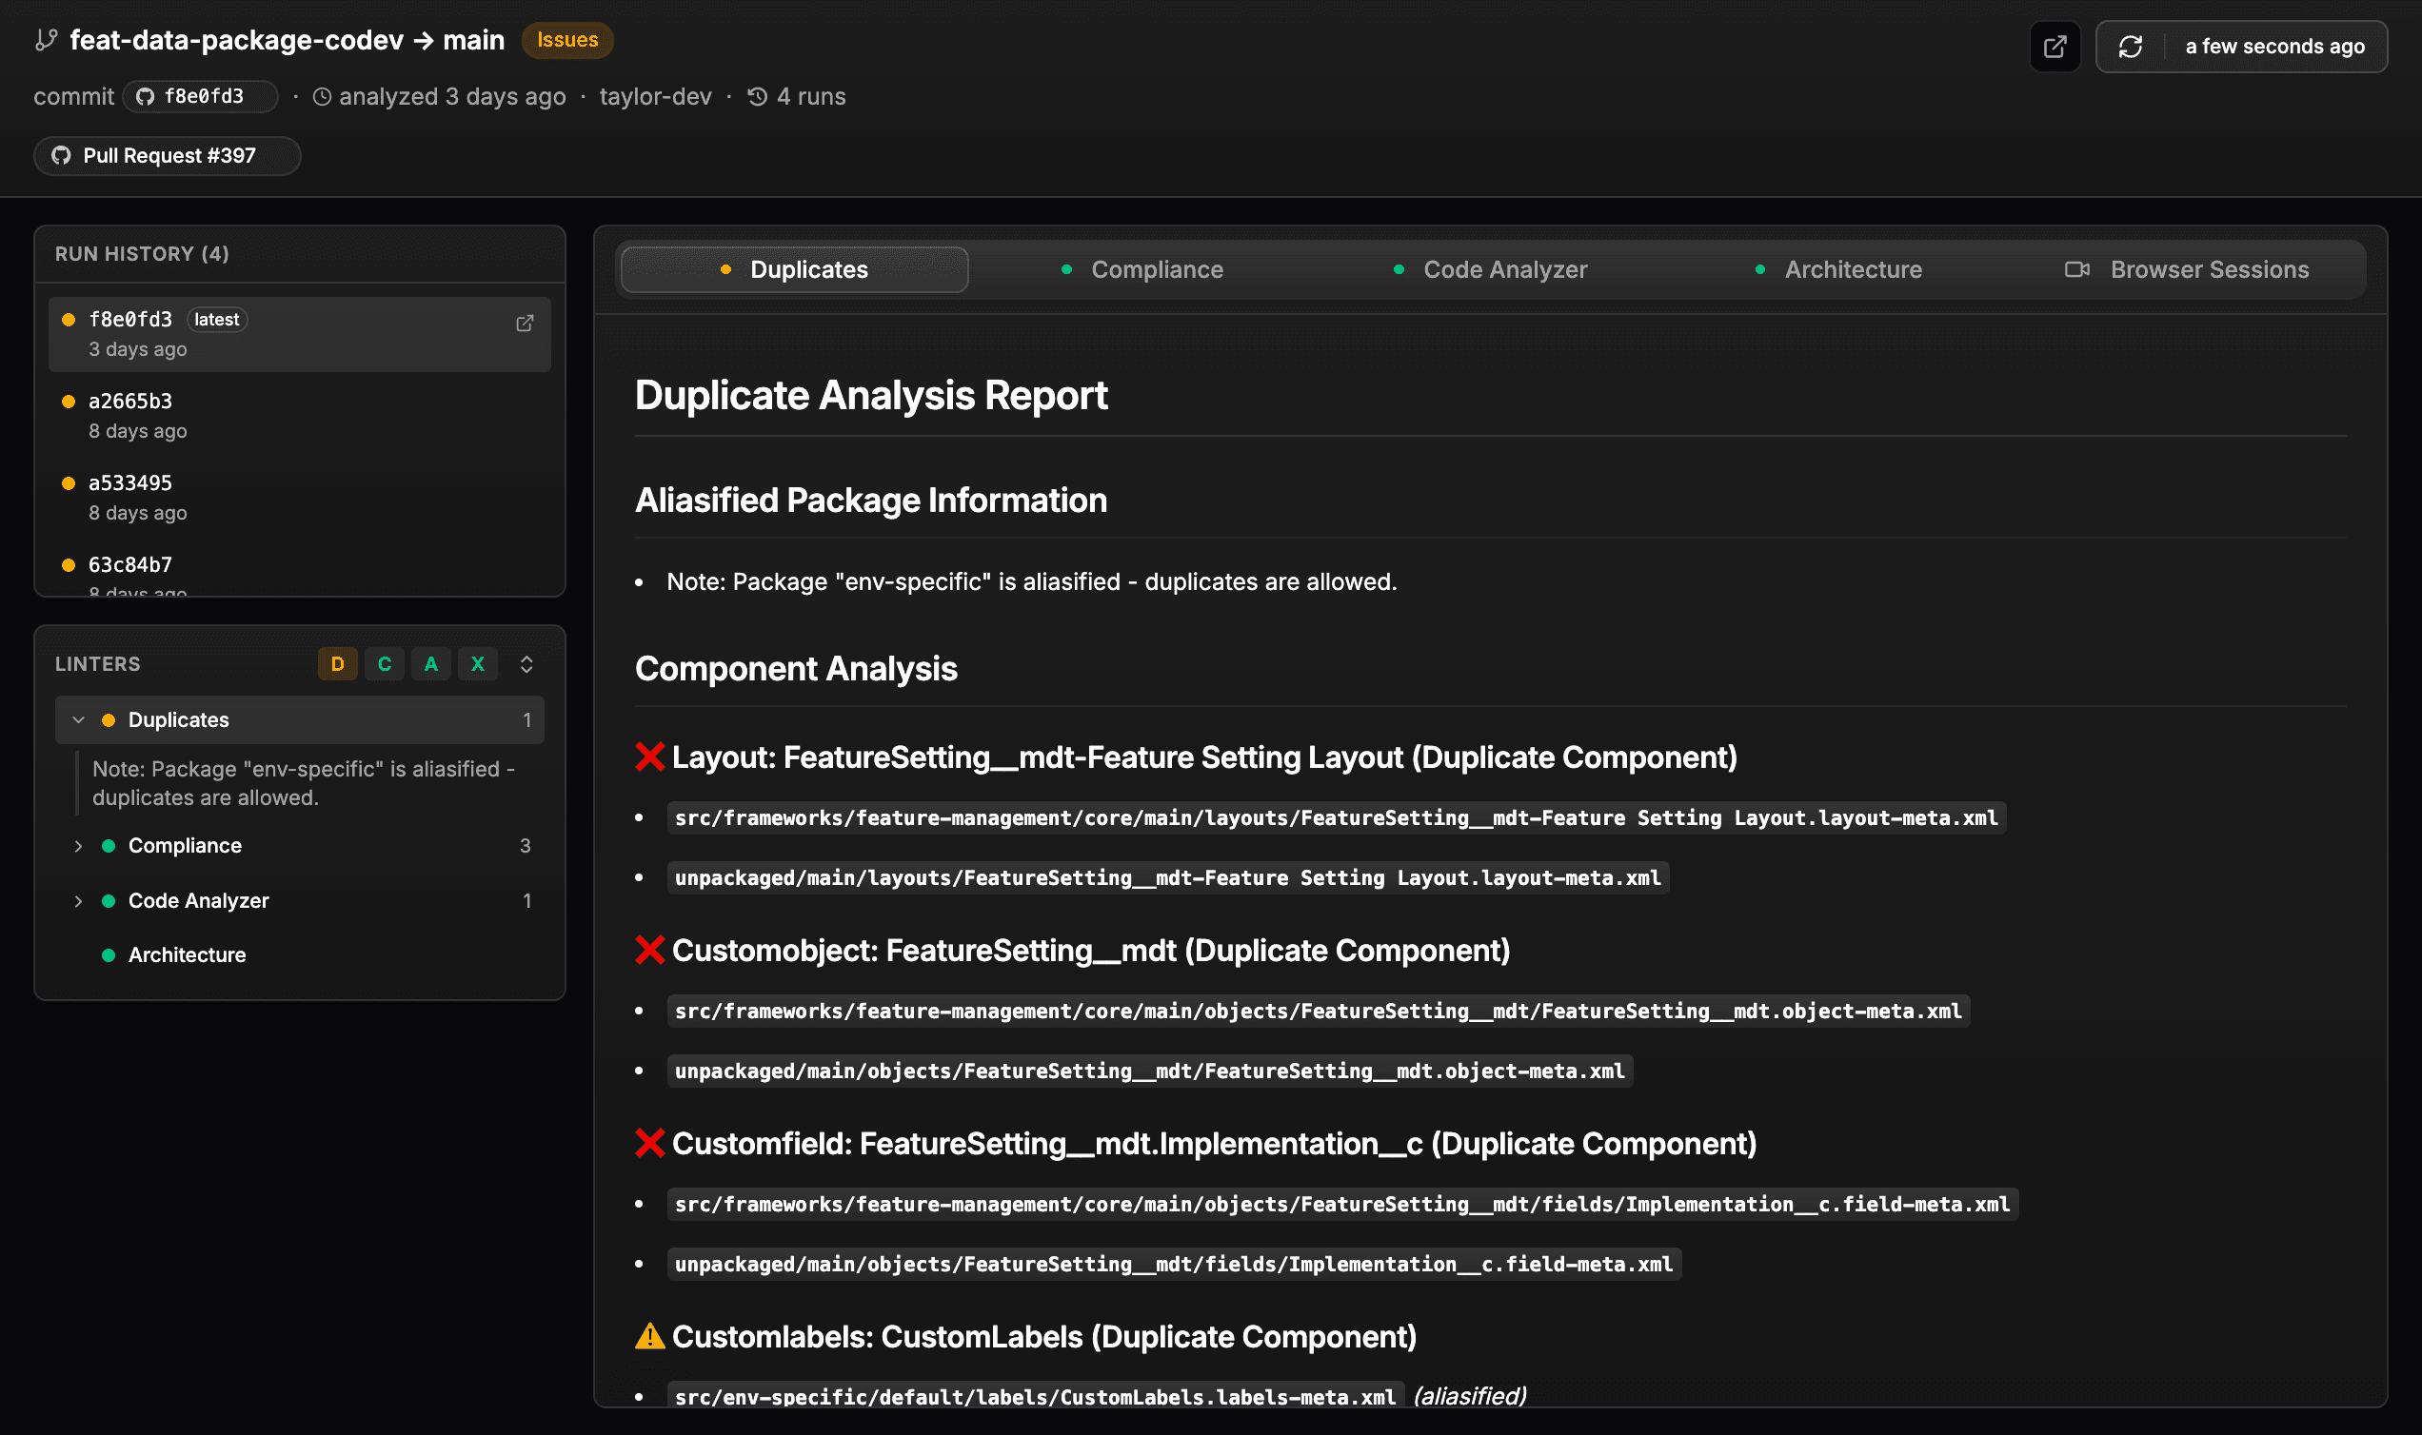2422x1435 pixels.
Task: Select the latest run f8e0fd3
Action: pos(300,334)
